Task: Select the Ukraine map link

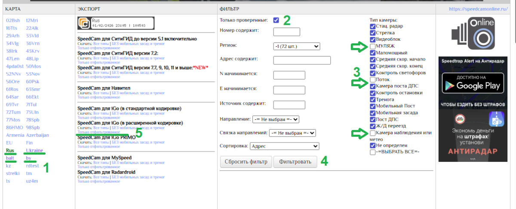Action: click(x=34, y=151)
